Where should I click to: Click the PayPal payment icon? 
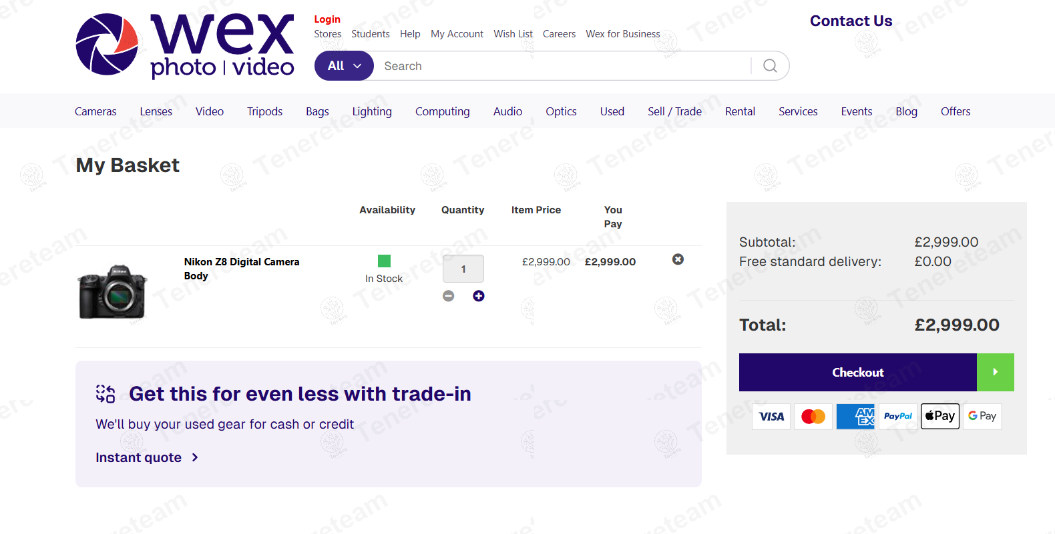point(898,416)
